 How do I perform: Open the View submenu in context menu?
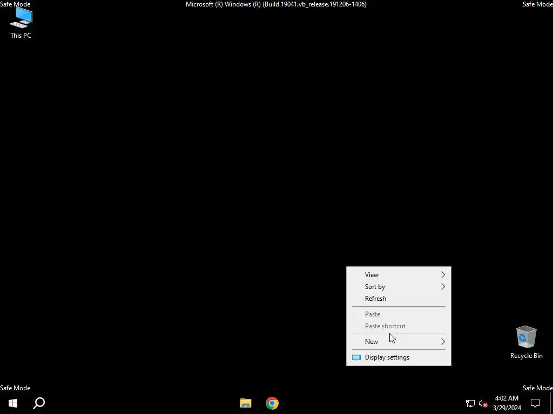399,275
